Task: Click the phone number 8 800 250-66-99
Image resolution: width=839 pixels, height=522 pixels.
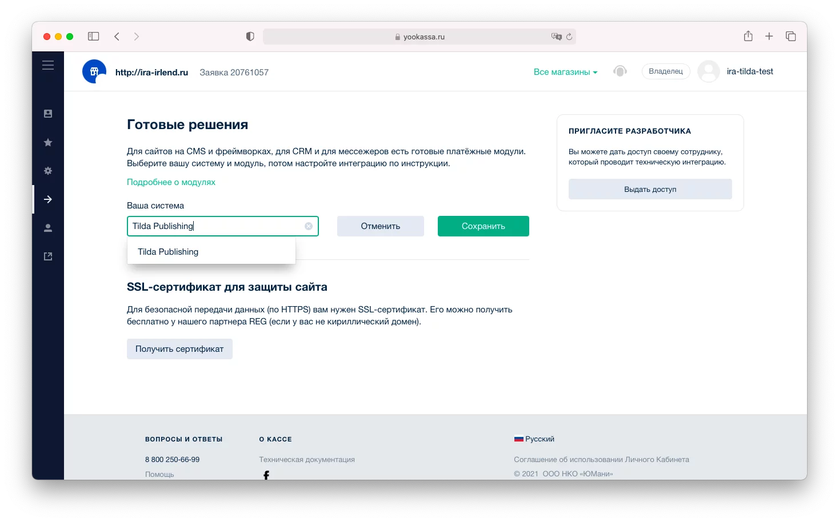Action: (172, 459)
